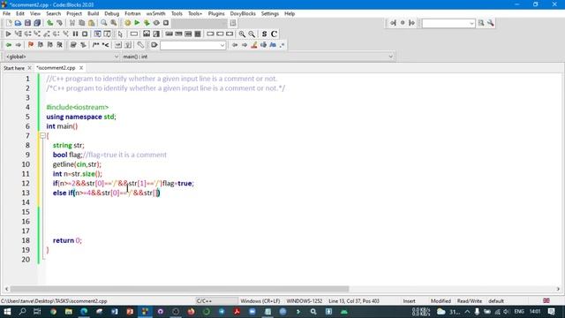Click line number 14 in the gutter
Viewport: 565px width, 318px height.
(26, 202)
